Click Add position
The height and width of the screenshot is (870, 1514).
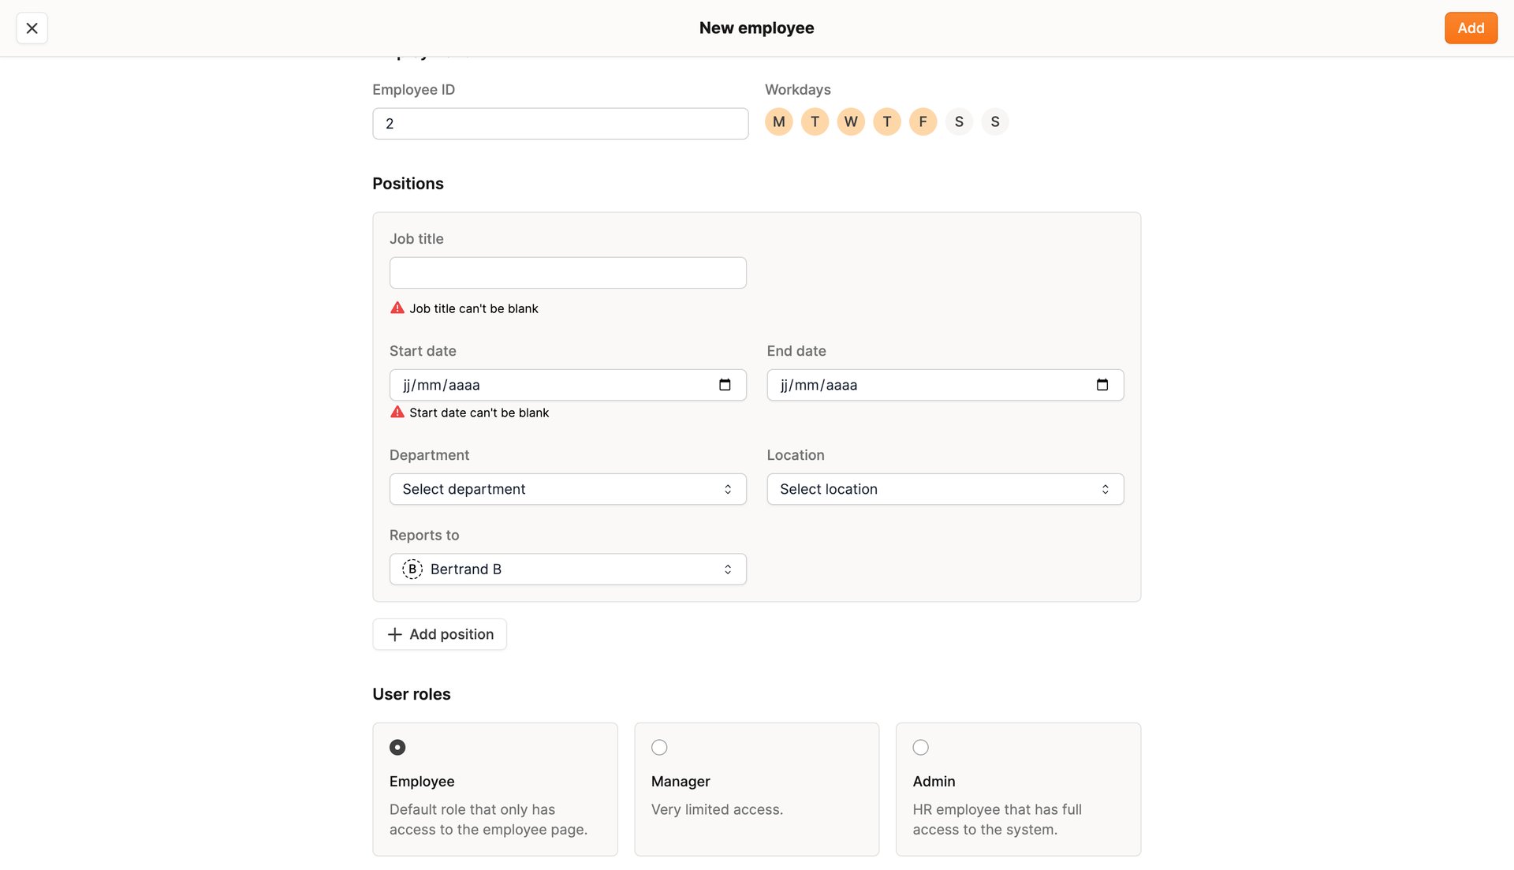[x=439, y=634]
